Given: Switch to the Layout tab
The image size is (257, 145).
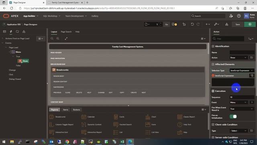Looking at the screenshot, I should (x=54, y=31).
